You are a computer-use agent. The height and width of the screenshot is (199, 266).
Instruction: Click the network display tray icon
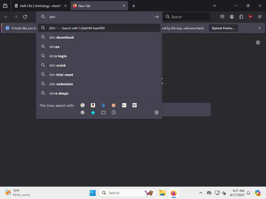217,193
